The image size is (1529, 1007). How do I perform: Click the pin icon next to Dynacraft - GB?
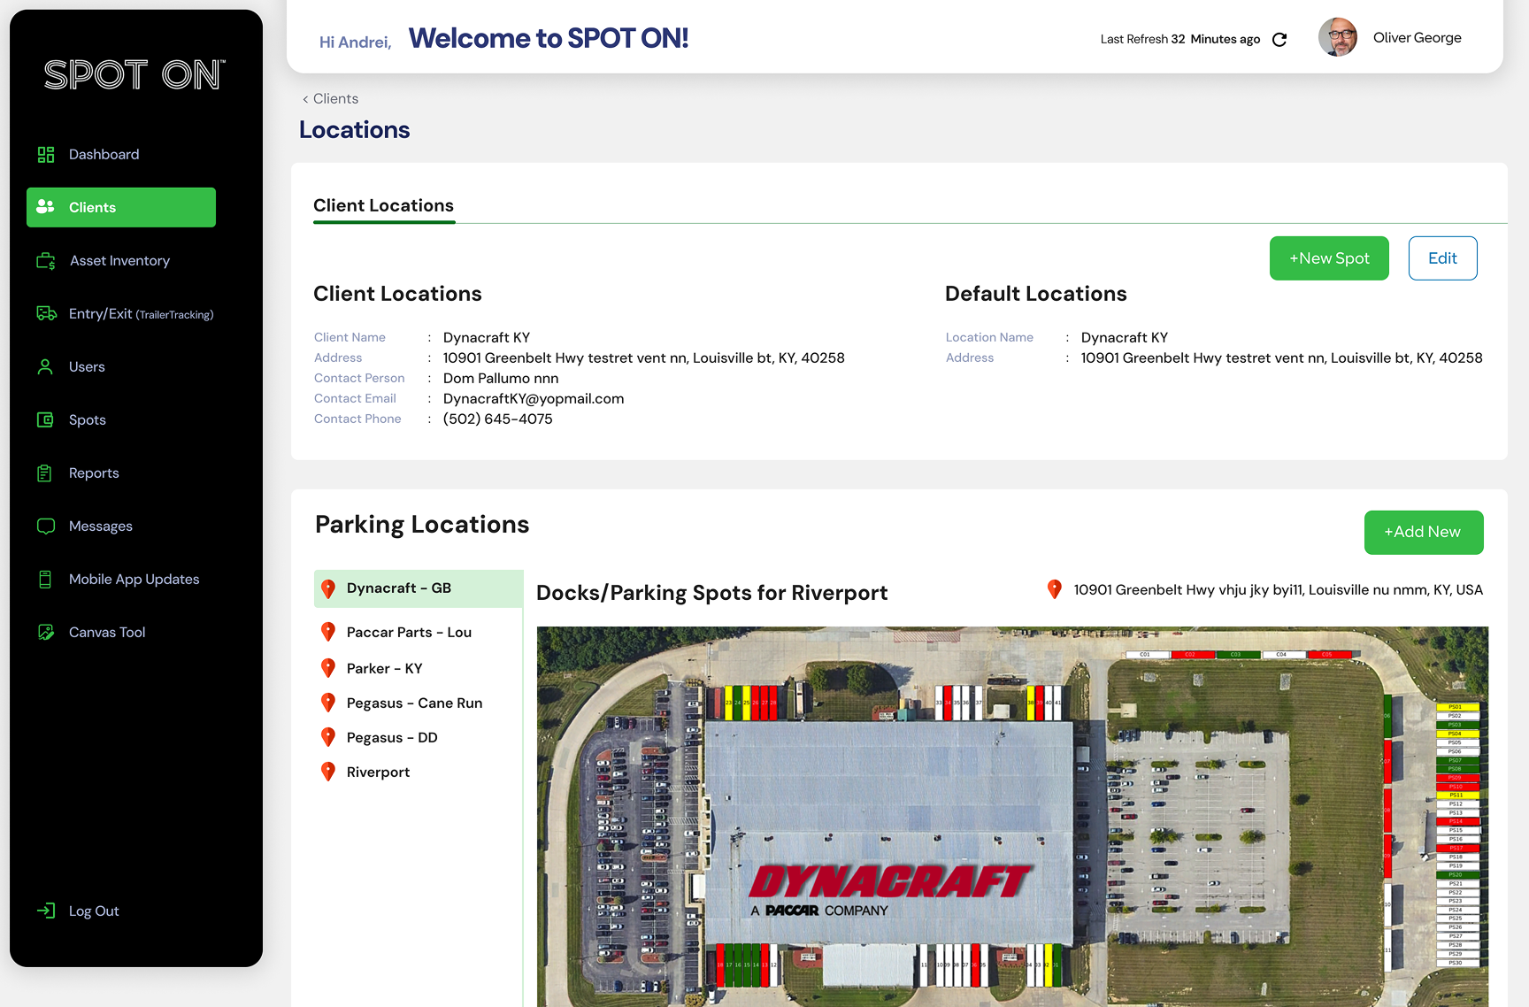pyautogui.click(x=328, y=589)
